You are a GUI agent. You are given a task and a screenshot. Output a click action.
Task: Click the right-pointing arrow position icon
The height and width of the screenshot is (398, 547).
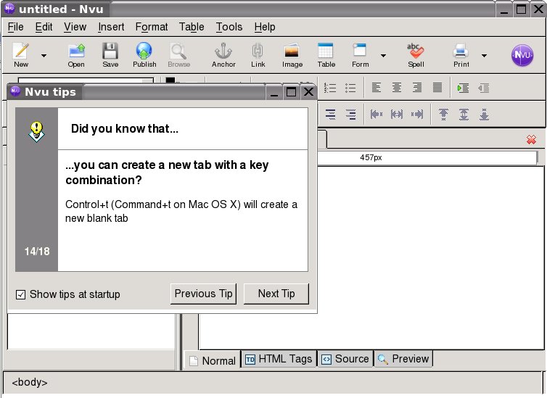pos(417,114)
